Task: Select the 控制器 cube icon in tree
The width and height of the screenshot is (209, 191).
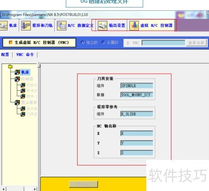Action: click(x=17, y=79)
